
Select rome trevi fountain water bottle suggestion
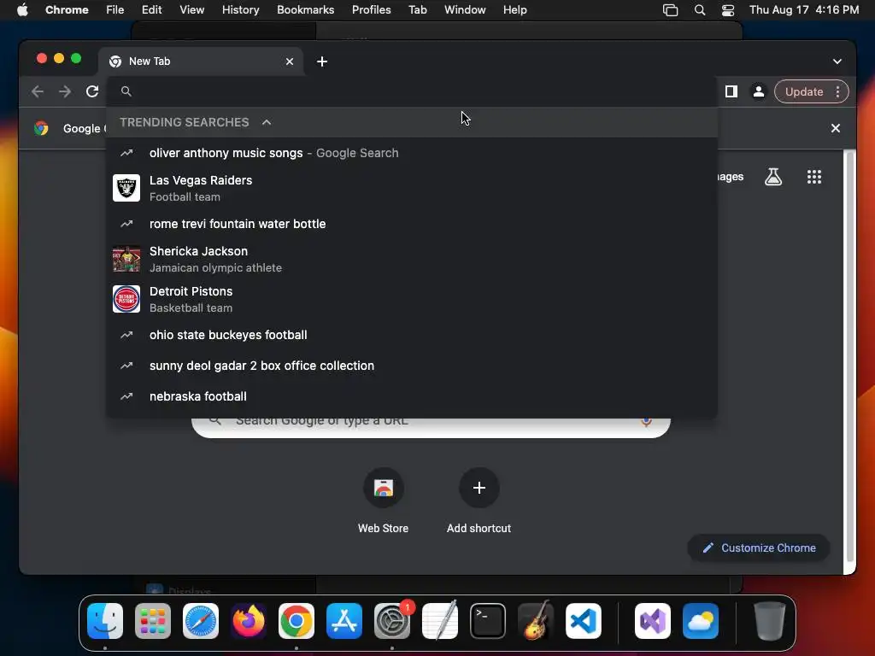click(412, 224)
